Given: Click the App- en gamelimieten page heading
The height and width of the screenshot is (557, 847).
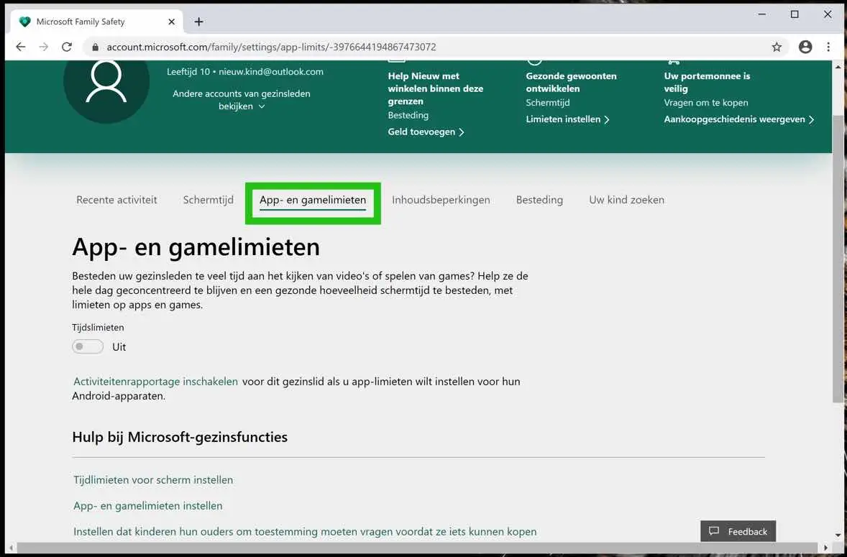Looking at the screenshot, I should coord(196,247).
